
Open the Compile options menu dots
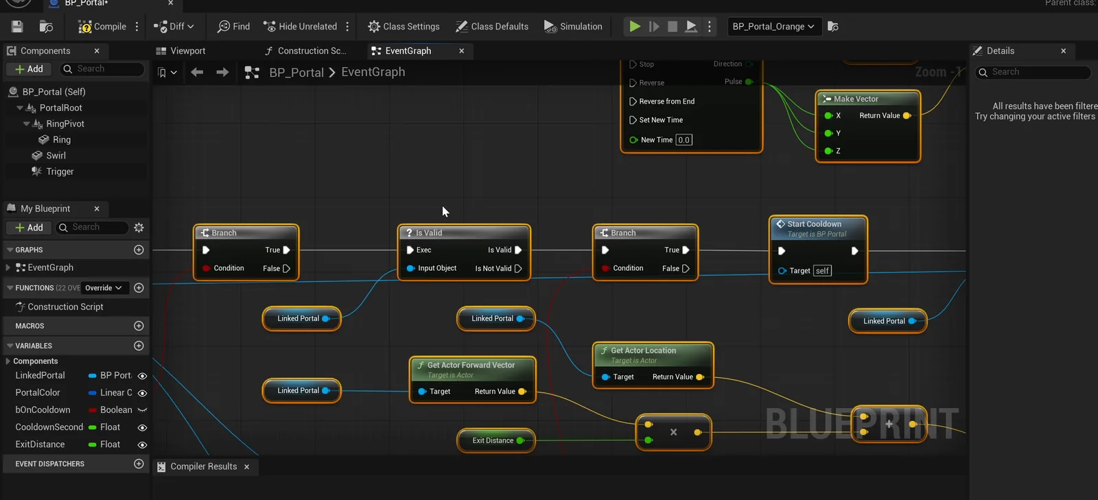click(137, 27)
